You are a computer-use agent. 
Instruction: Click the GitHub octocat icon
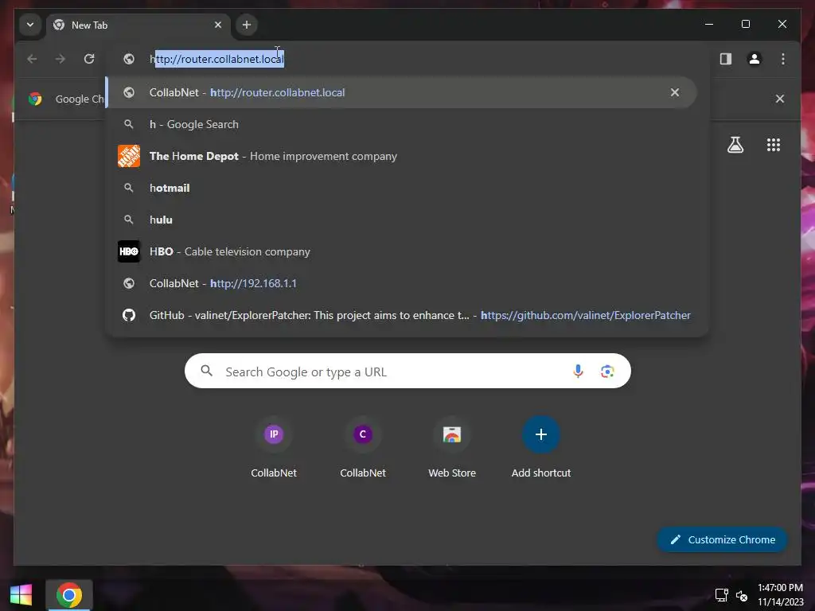[129, 315]
